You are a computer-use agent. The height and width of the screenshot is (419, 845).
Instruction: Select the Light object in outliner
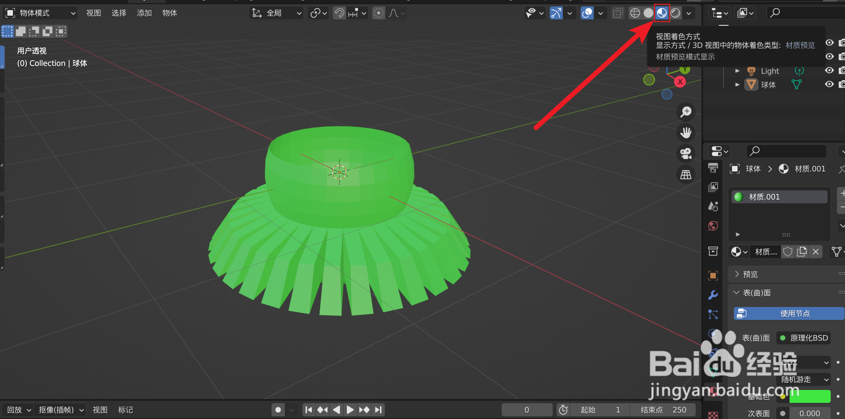click(x=770, y=71)
